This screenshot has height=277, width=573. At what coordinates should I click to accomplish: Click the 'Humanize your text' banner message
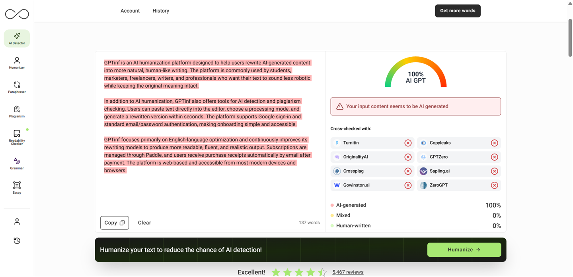click(181, 250)
